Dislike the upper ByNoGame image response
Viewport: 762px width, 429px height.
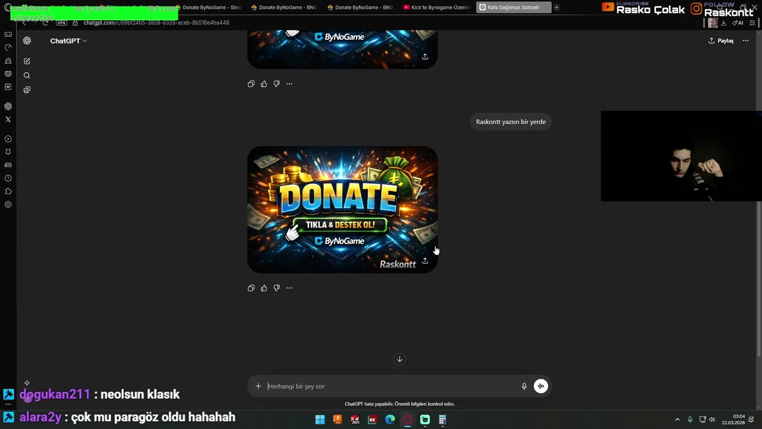[x=276, y=84]
